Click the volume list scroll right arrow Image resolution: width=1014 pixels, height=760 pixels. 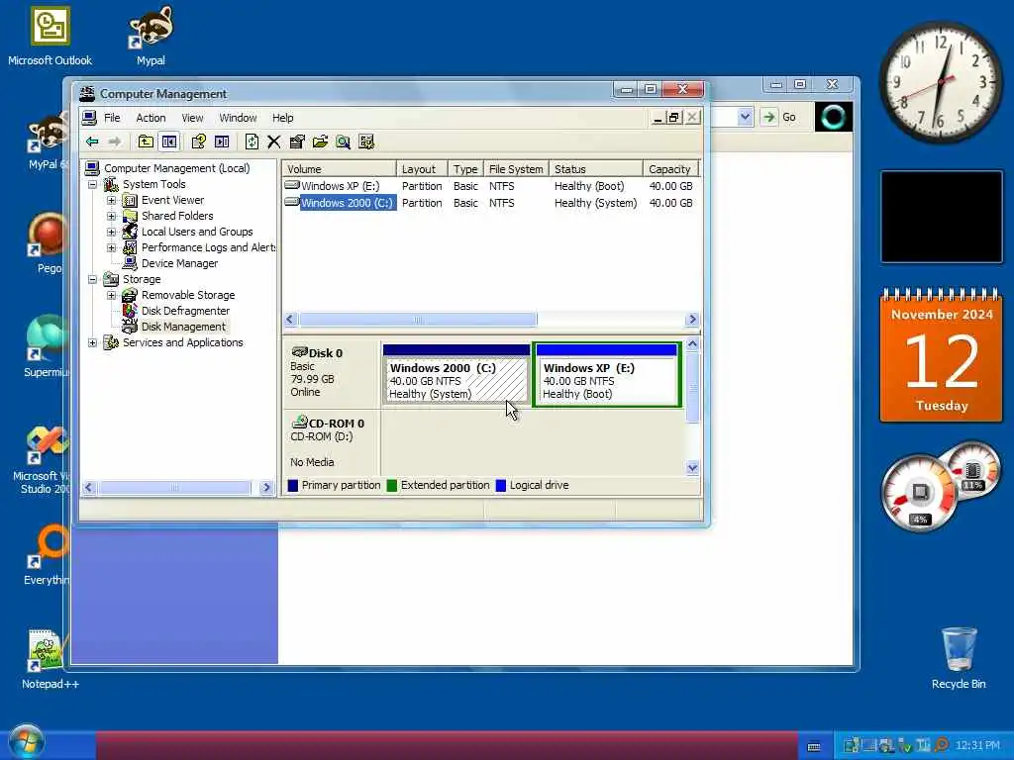click(x=692, y=320)
